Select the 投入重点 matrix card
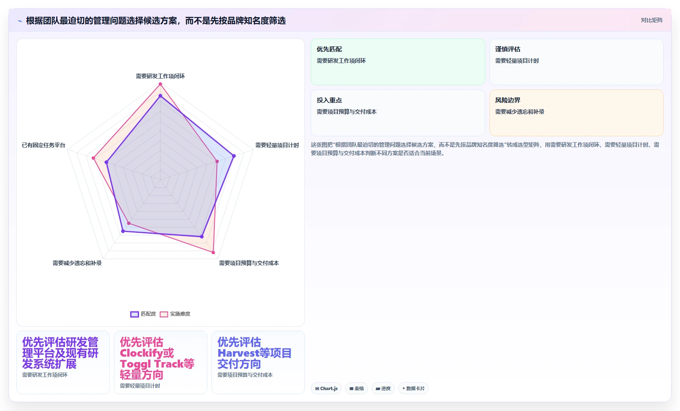Viewport: 680px width, 411px height. (x=398, y=113)
